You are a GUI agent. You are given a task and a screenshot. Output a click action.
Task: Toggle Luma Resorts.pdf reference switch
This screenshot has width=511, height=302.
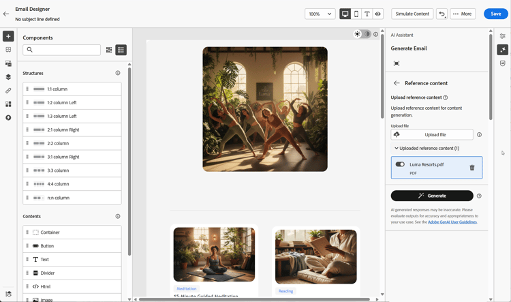[400, 164]
